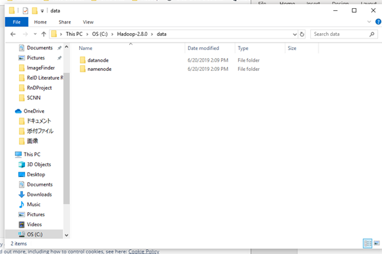Click the Forward navigation arrow
382x254 pixels.
[25, 34]
